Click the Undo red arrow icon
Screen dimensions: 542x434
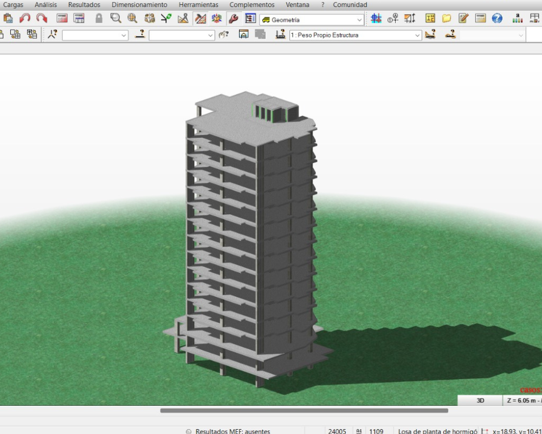pyautogui.click(x=25, y=18)
